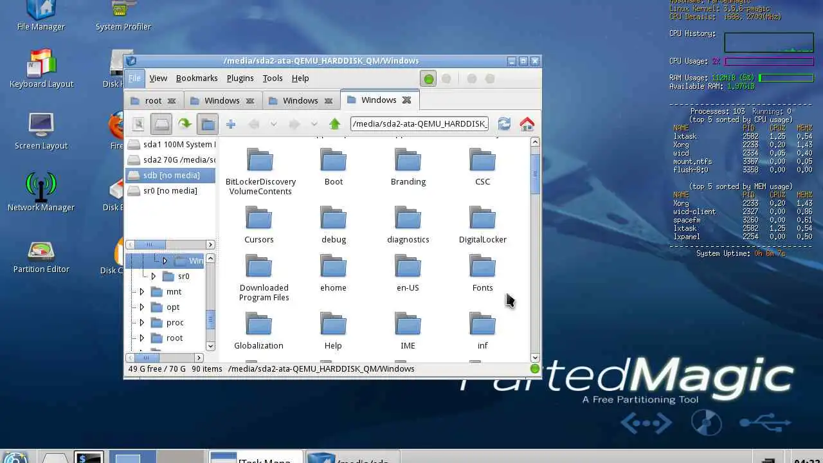Click the tree pane scroll up arrow

point(210,258)
